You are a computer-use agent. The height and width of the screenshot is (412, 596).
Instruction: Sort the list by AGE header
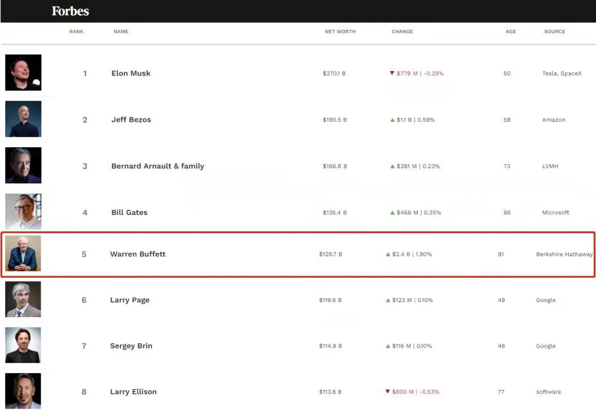[510, 32]
